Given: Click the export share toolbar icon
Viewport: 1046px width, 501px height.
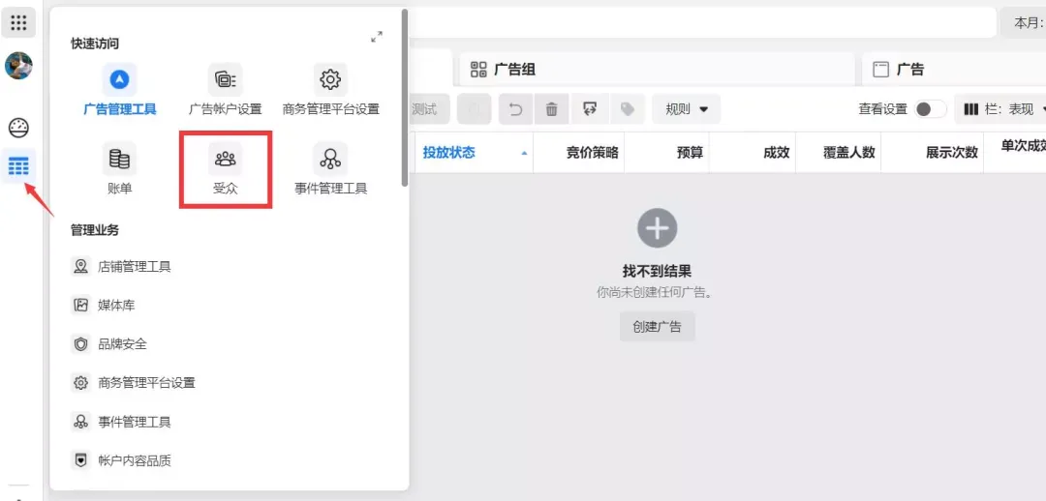Looking at the screenshot, I should click(589, 109).
